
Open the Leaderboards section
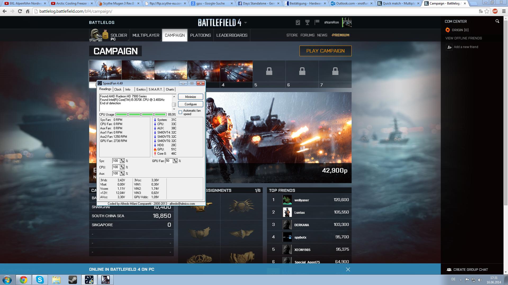232,35
